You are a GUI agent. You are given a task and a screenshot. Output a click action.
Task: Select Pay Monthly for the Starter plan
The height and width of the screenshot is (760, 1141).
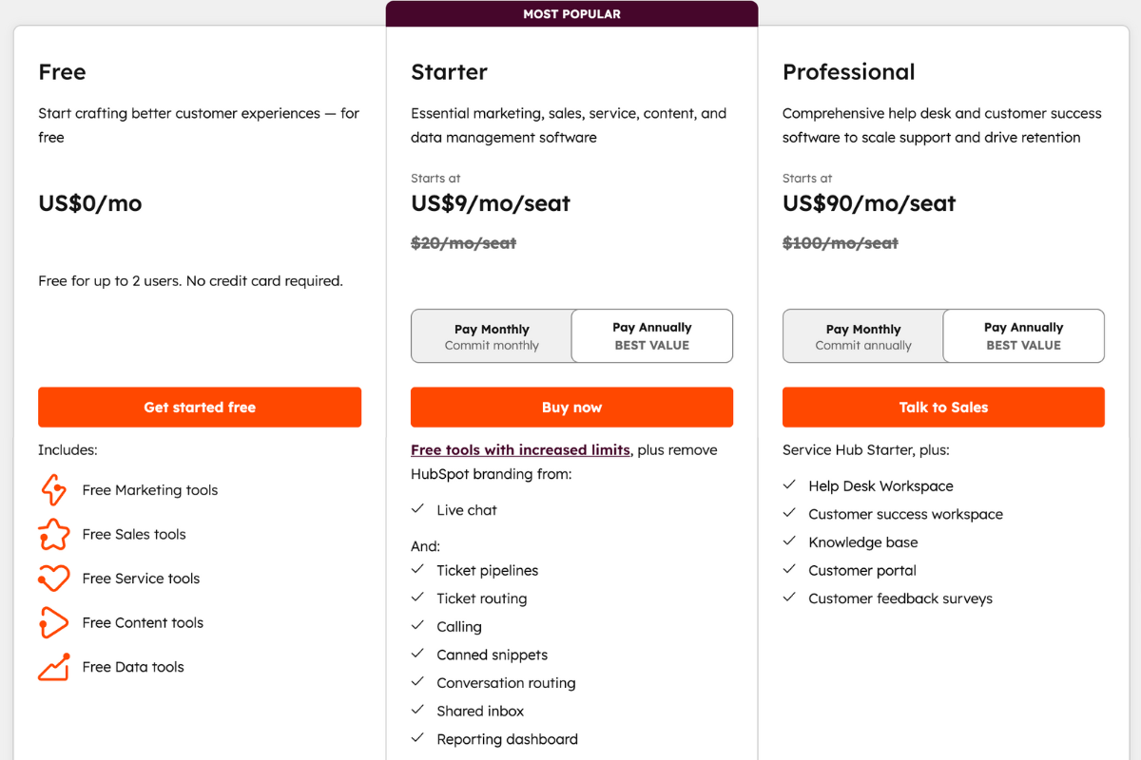(492, 335)
